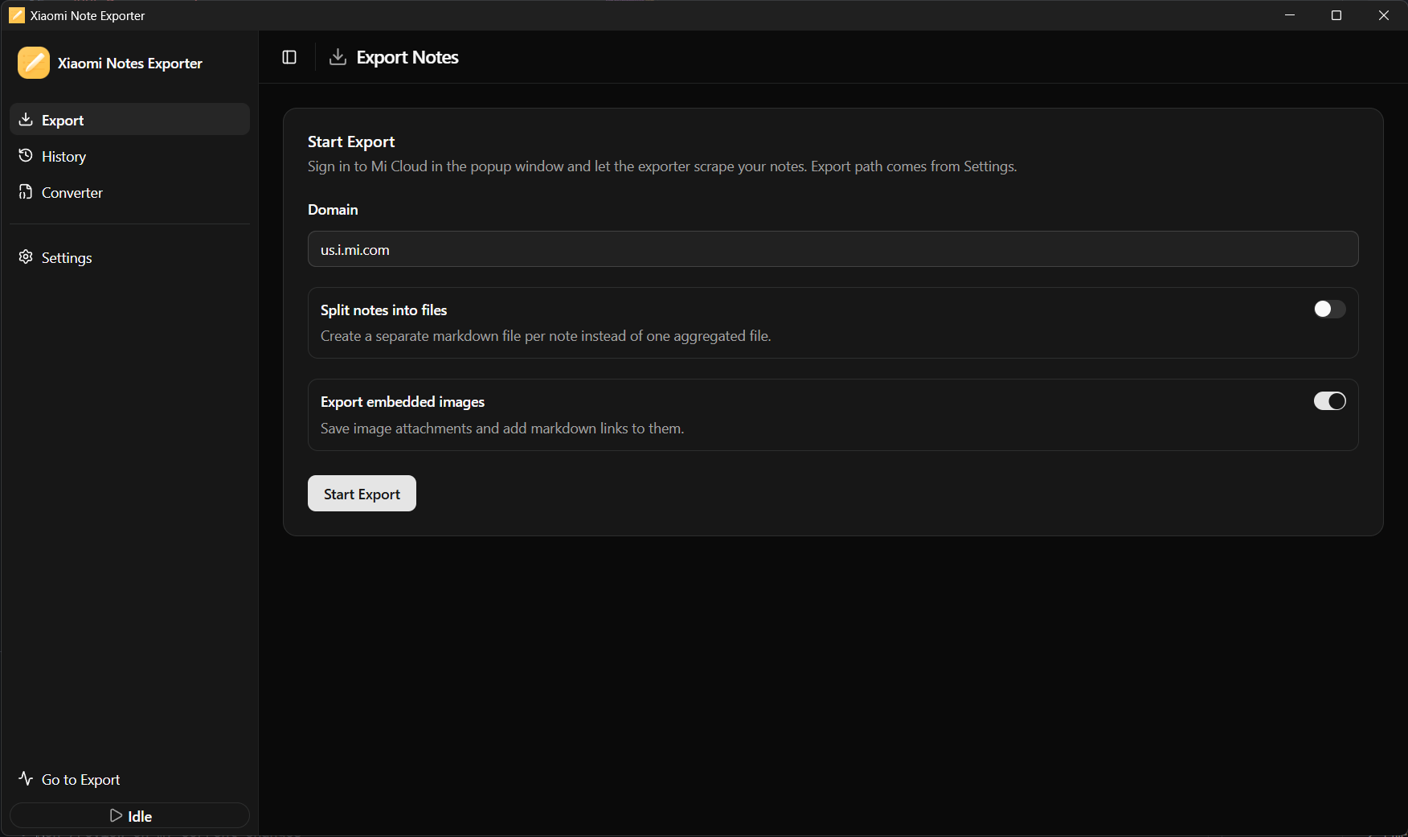Click the Domain input field

[x=833, y=249]
